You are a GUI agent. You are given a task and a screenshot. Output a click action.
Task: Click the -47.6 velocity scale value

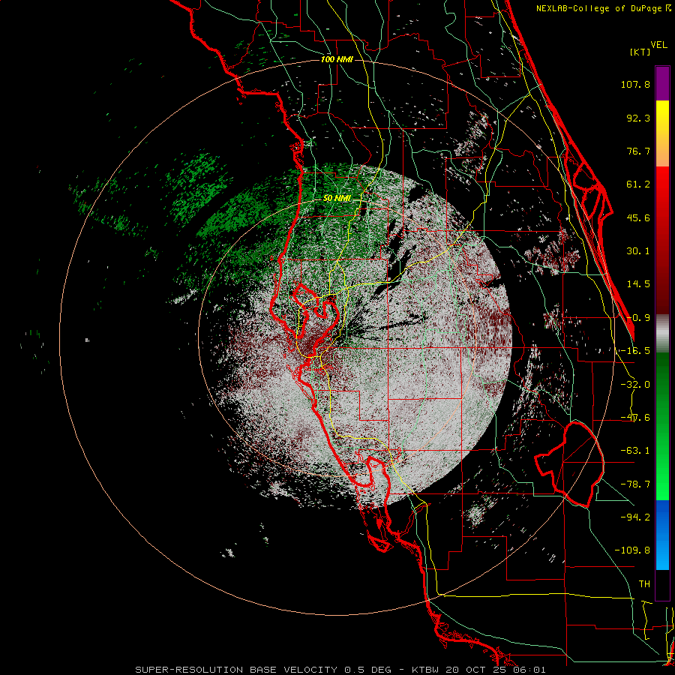(x=635, y=418)
